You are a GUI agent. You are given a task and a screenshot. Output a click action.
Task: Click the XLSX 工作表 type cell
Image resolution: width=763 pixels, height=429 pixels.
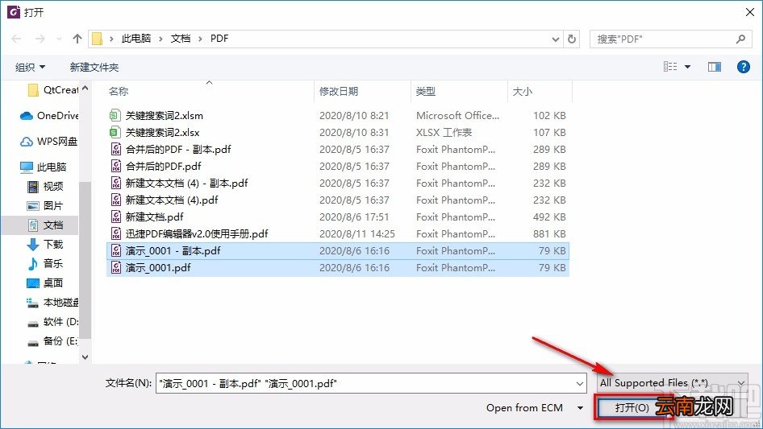point(444,132)
